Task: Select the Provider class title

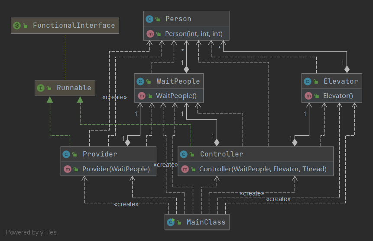Action: (100, 154)
